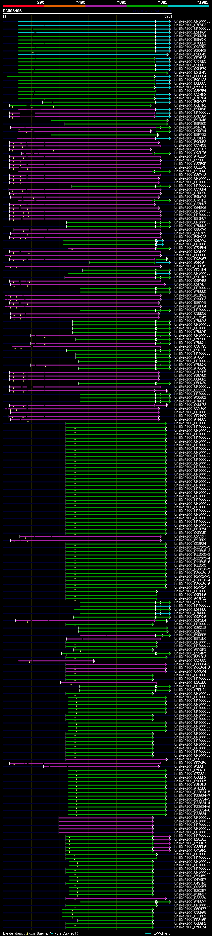Click the alignment bar of UniRef100_B8BCE4
Screen dimensions: 212x936
coord(89,76)
